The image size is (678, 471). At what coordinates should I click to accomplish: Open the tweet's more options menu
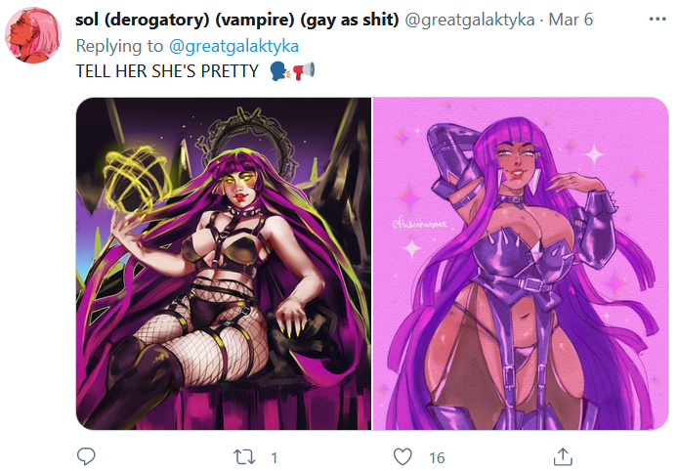click(x=657, y=20)
